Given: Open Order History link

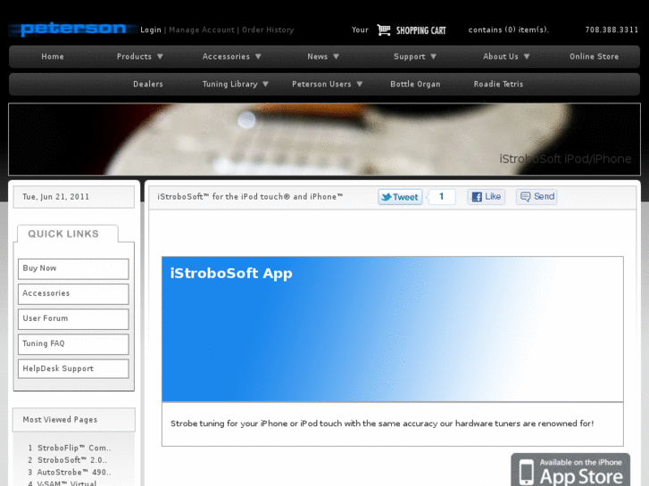Looking at the screenshot, I should [x=268, y=29].
